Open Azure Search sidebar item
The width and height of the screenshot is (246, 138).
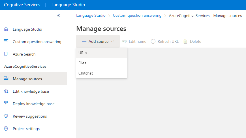pos(33,54)
